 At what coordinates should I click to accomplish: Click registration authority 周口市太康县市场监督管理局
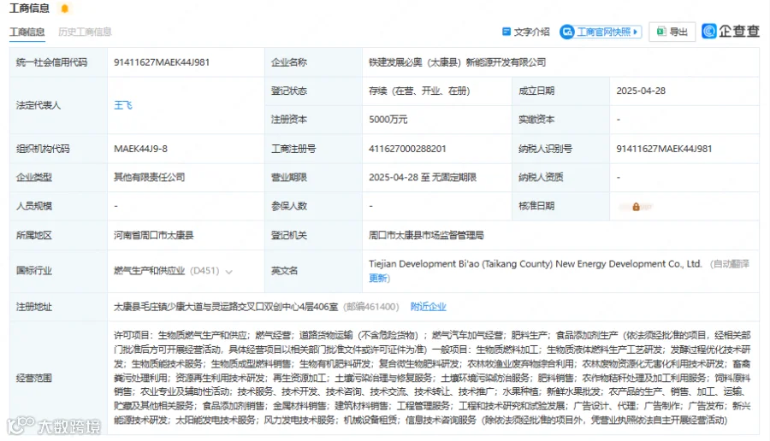(426, 235)
